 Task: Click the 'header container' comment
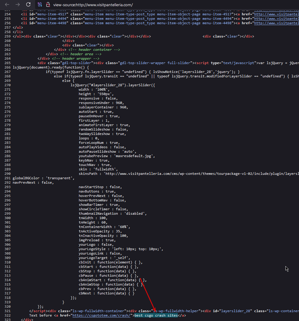[94, 50]
